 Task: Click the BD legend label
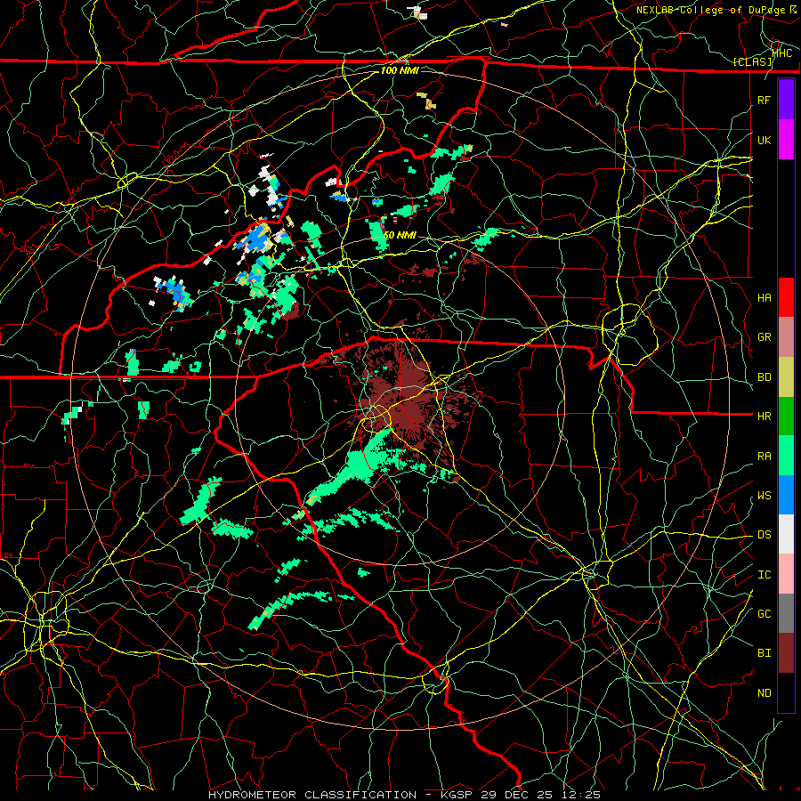click(x=765, y=377)
